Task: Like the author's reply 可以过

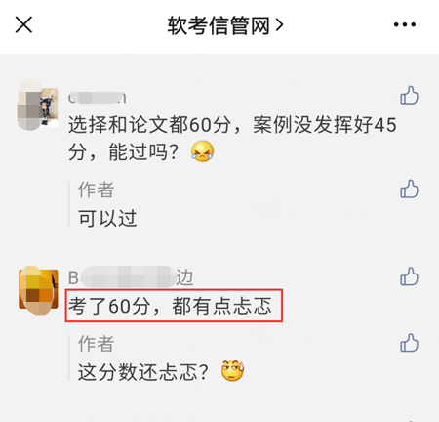Action: point(409,189)
